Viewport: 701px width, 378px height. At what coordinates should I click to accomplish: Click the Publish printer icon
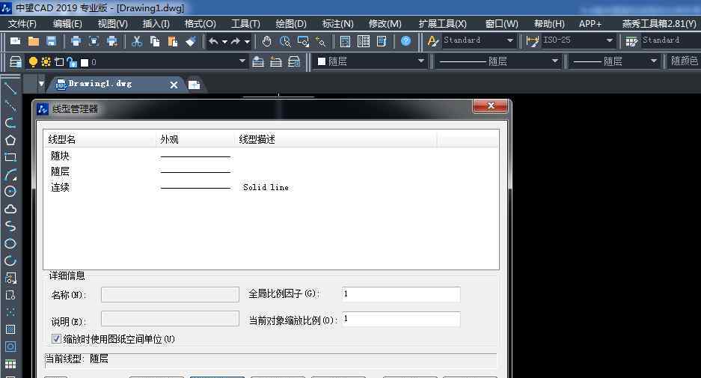[112, 41]
